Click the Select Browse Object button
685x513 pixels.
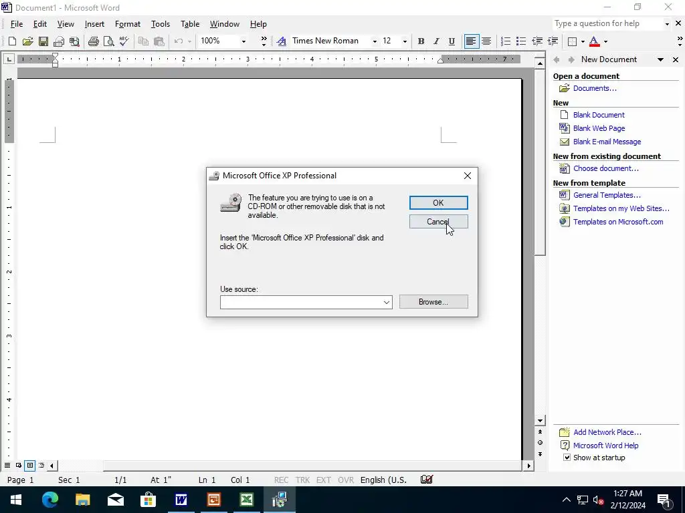click(x=540, y=443)
